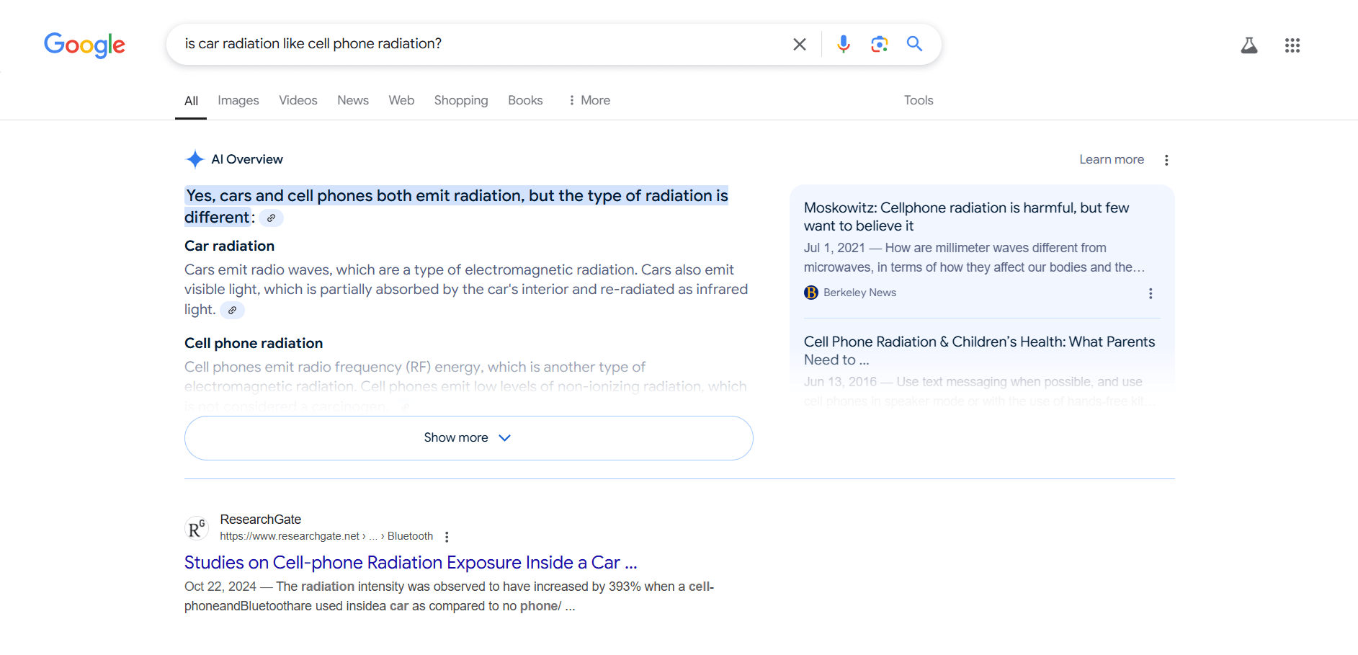Viewport: 1358px width, 655px height.
Task: Click the magnifying glass to search
Action: [914, 44]
